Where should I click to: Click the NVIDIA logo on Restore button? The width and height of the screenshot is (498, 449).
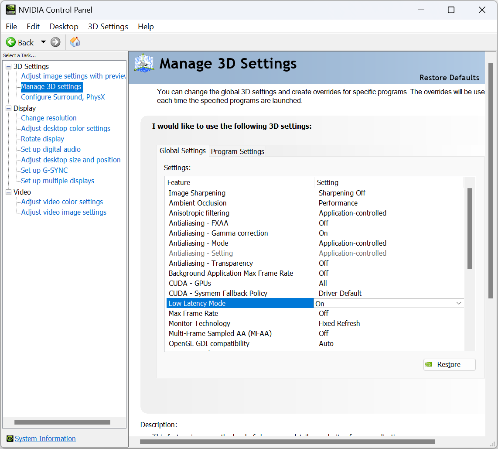pos(429,365)
